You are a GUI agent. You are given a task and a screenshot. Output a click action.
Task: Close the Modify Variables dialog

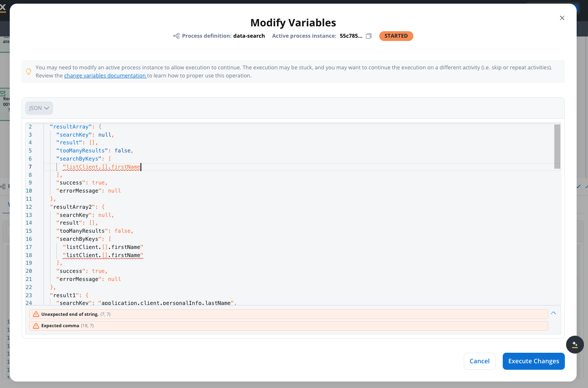[562, 18]
